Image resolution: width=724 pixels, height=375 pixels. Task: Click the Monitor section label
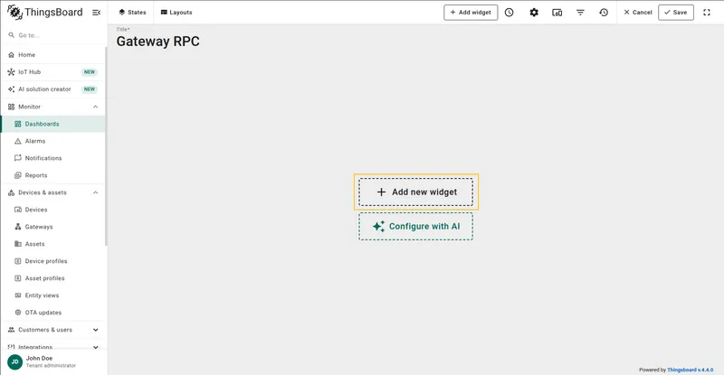point(30,107)
